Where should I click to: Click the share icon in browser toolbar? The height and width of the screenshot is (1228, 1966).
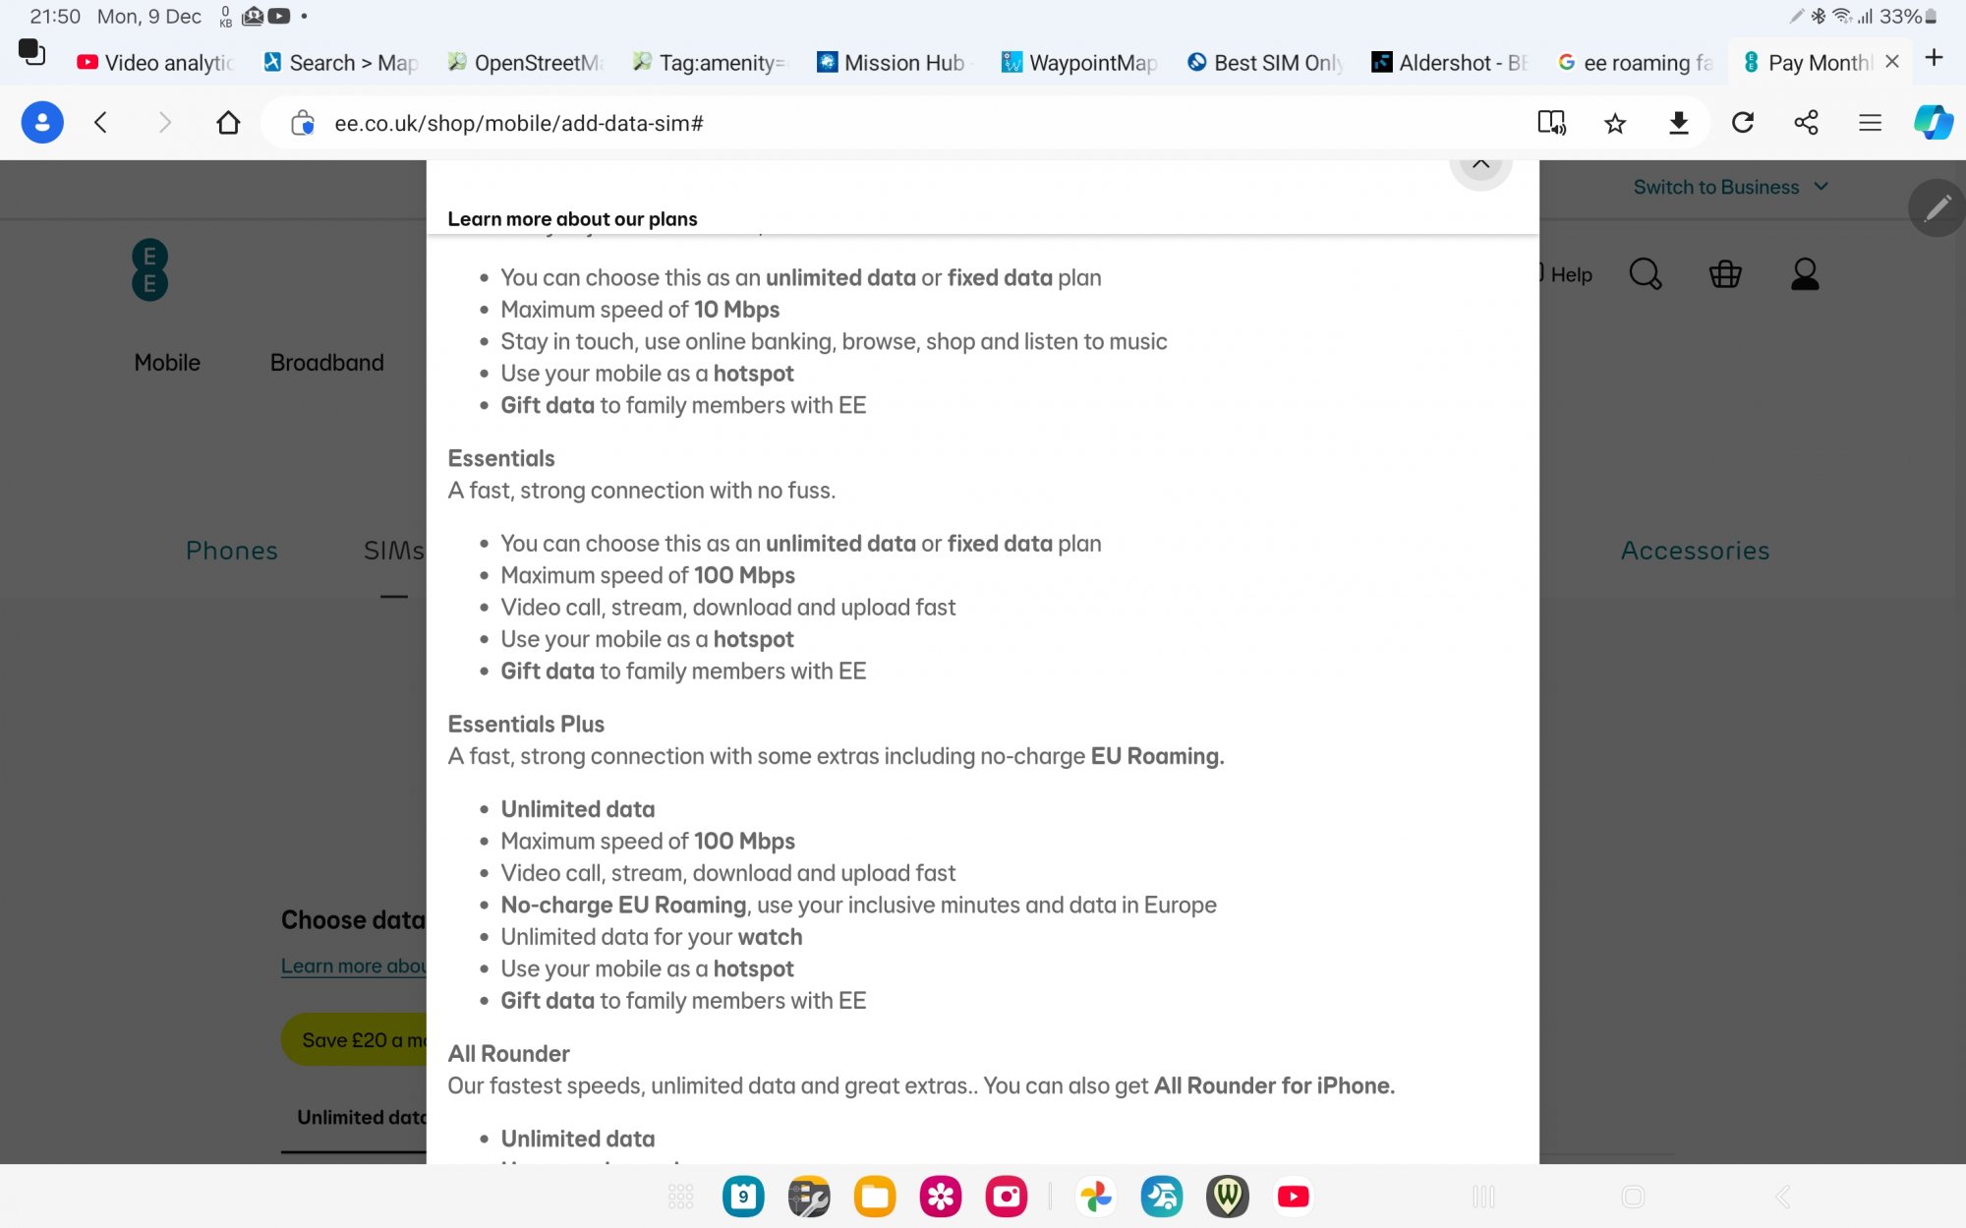[1806, 123]
